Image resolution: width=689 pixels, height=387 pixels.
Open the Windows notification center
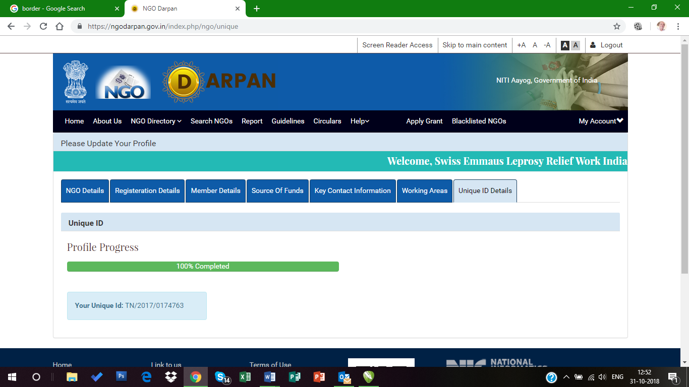click(x=673, y=377)
